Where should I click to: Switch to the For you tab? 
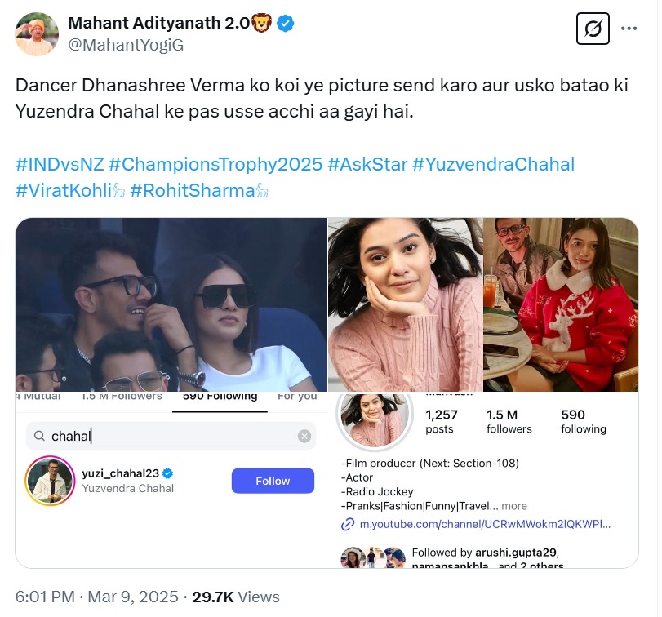pyautogui.click(x=296, y=397)
